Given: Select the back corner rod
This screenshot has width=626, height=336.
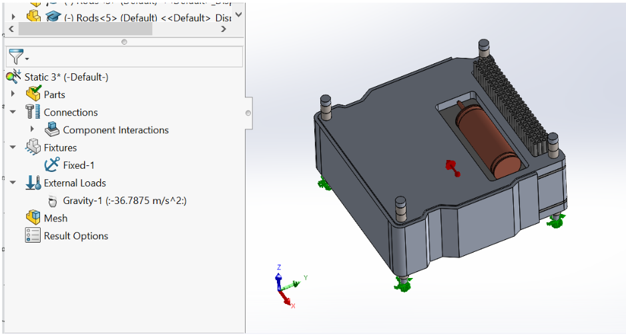Looking at the screenshot, I should pyautogui.click(x=483, y=49).
